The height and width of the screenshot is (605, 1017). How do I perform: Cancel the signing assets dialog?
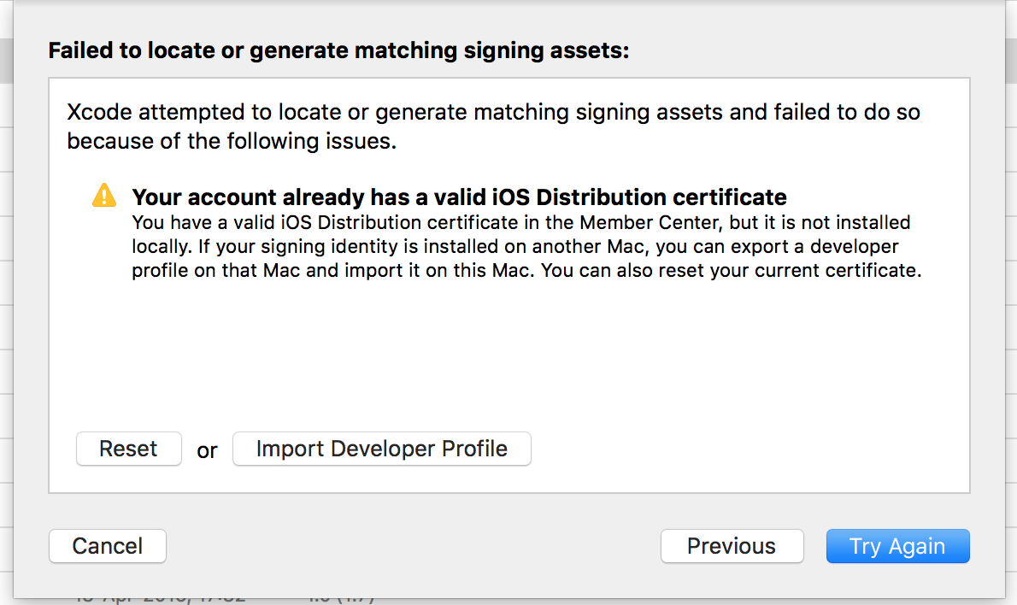[x=108, y=546]
